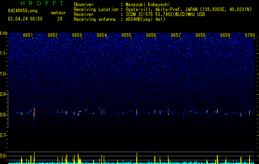Click the 0656 time marker
Screen dimensions: 259x164
click(x=151, y=35)
